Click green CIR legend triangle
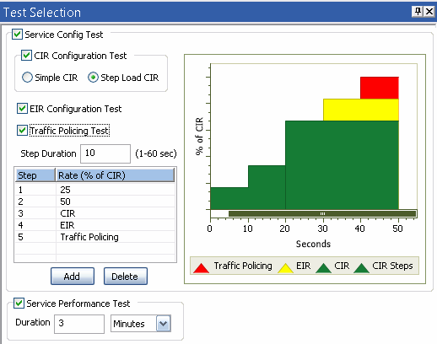 tap(323, 268)
